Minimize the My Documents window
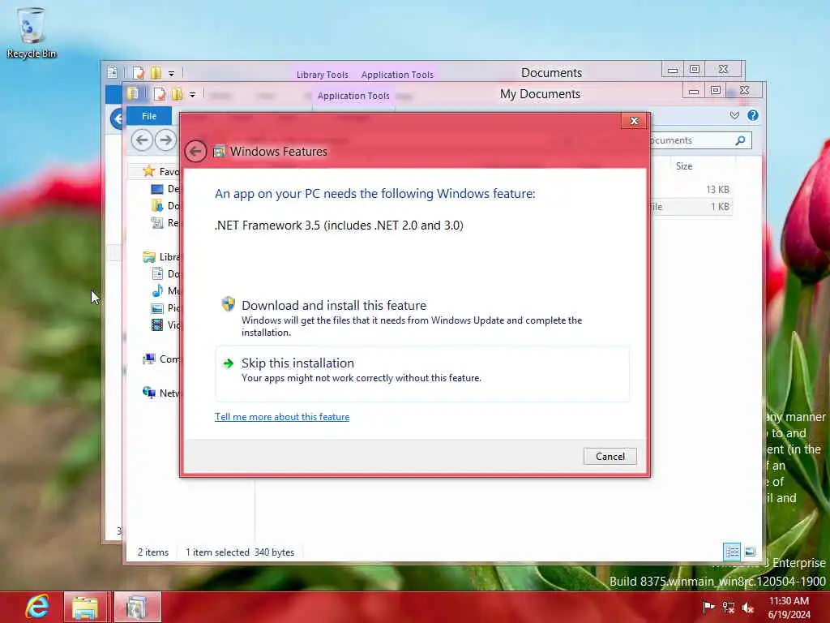 tap(694, 91)
